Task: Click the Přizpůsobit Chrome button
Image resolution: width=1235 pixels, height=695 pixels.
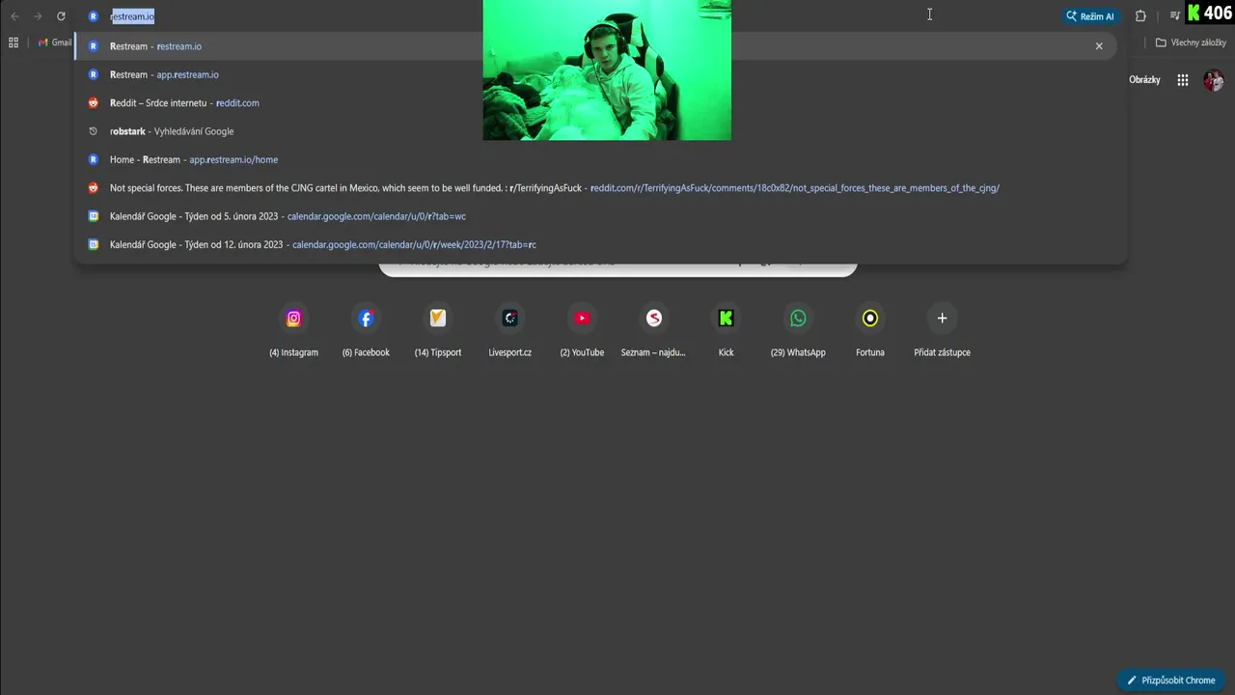Action: tap(1171, 681)
